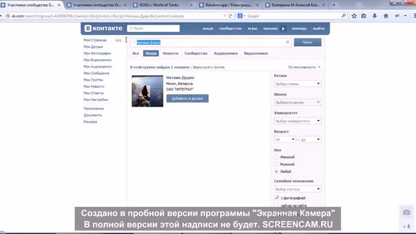The height and width of the screenshot is (234, 416).
Task: Click the reload icon in the address bar
Action: (x=230, y=16)
